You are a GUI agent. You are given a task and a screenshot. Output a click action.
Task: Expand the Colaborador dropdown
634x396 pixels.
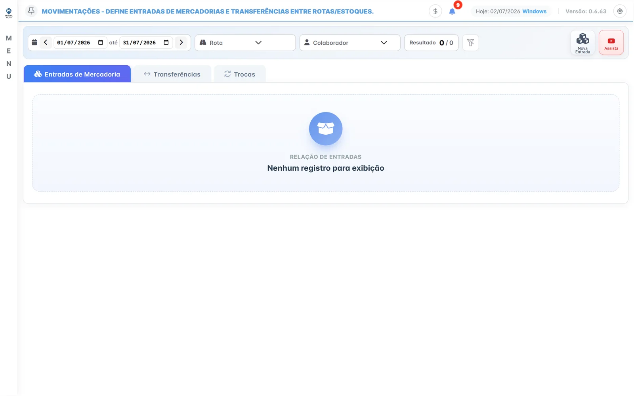coord(350,43)
